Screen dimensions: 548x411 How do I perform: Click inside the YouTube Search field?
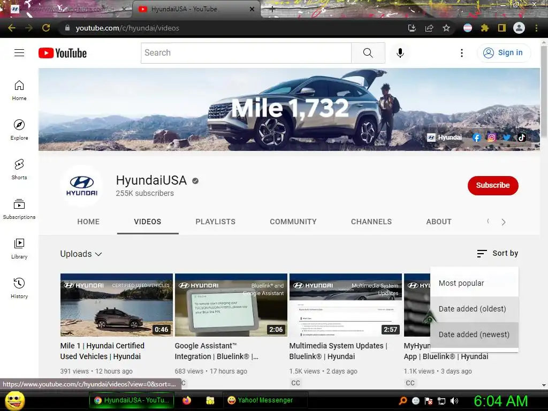pyautogui.click(x=246, y=53)
